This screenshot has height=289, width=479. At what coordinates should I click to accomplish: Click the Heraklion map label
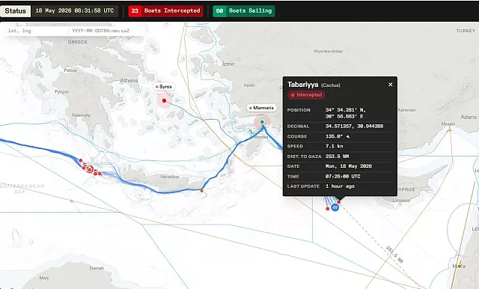(x=170, y=177)
